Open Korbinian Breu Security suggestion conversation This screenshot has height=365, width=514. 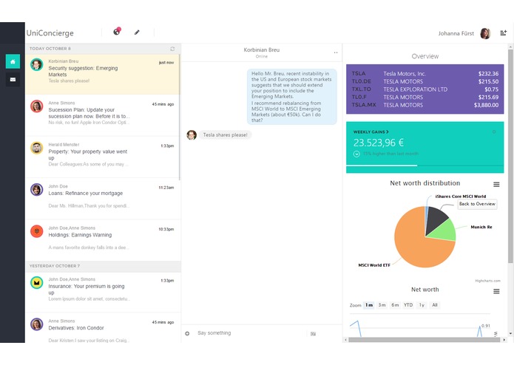(103, 74)
